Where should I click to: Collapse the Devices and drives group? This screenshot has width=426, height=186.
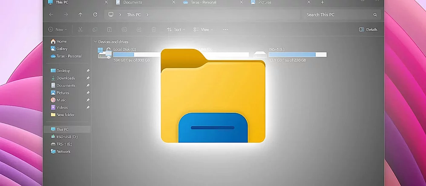95,42
